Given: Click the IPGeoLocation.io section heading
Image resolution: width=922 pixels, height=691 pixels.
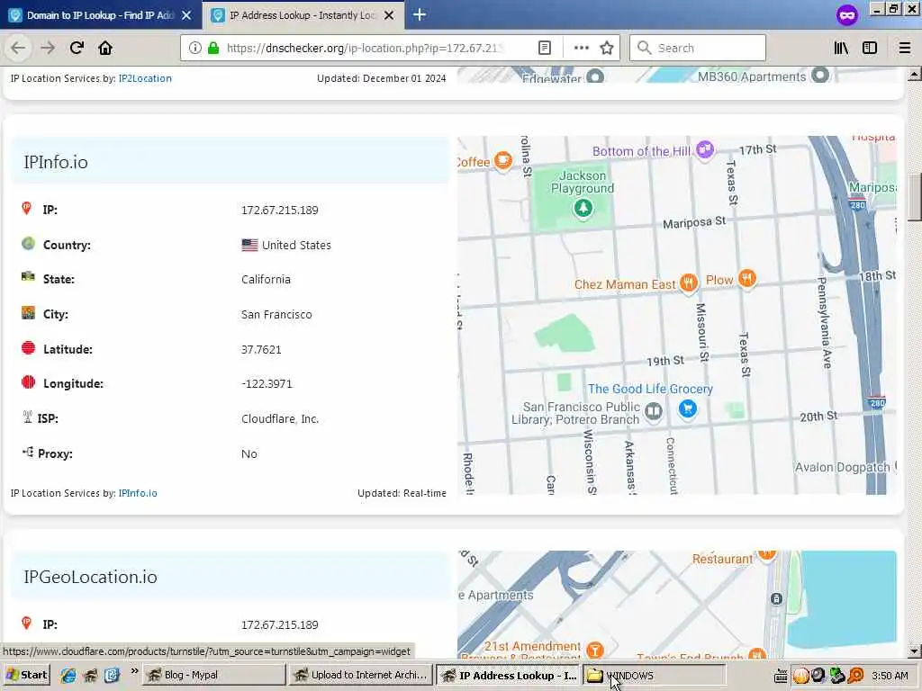Looking at the screenshot, I should (91, 577).
